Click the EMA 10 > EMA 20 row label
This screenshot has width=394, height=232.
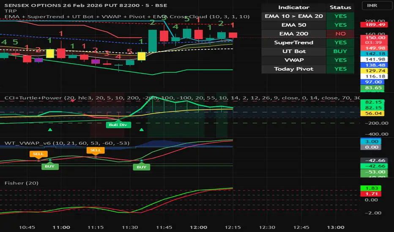point(294,16)
